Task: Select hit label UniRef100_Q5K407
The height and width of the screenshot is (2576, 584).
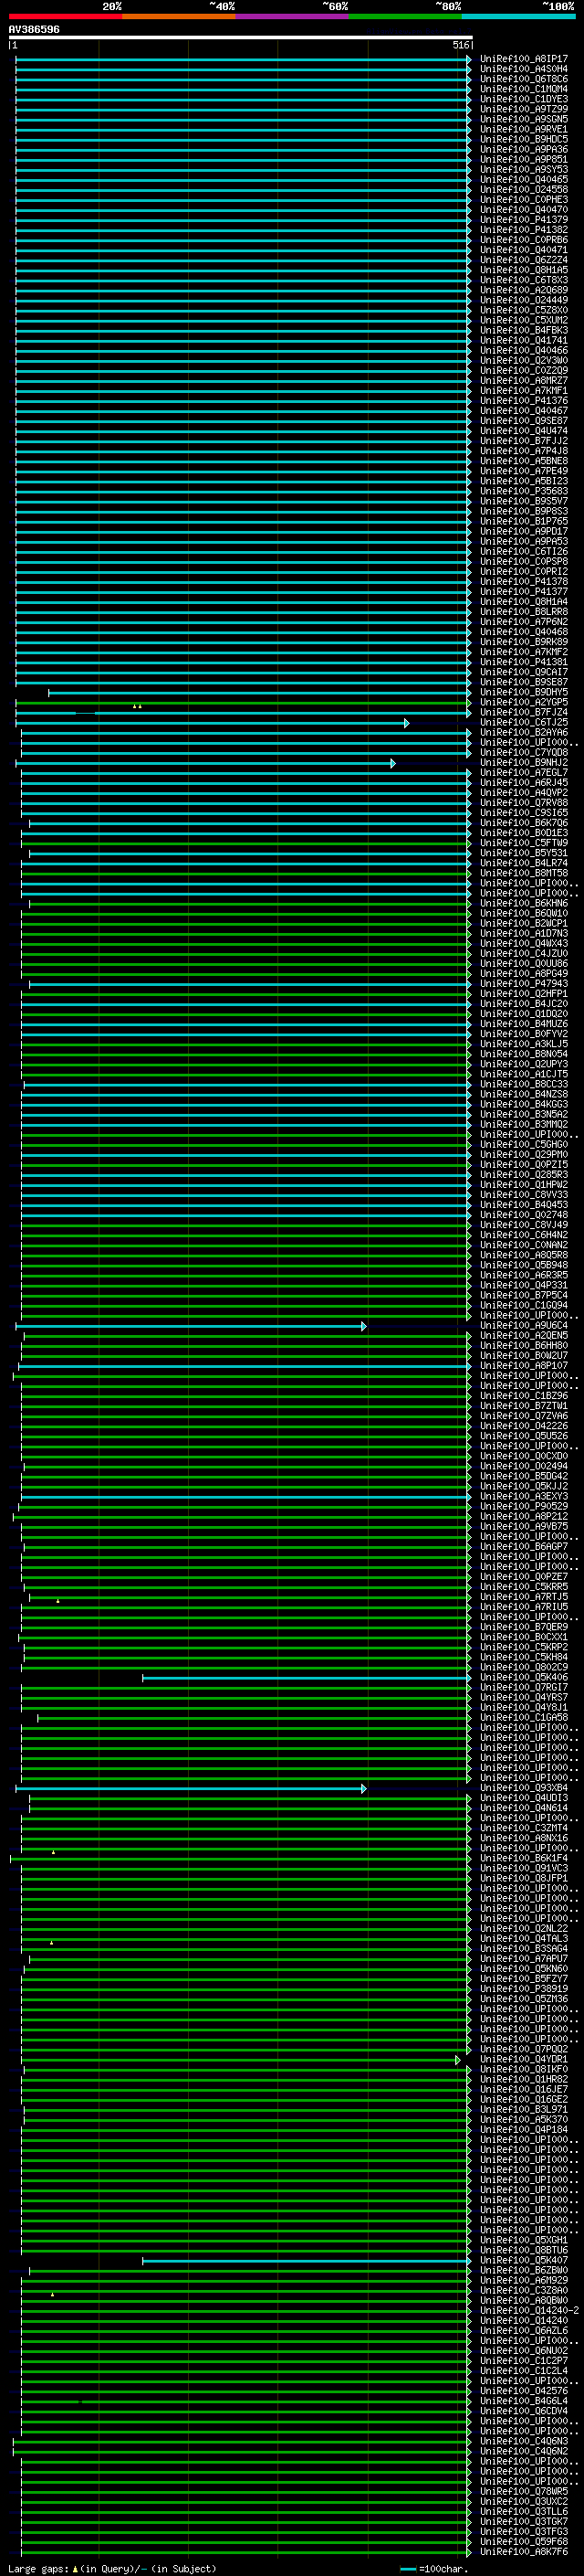Action: (523, 2259)
